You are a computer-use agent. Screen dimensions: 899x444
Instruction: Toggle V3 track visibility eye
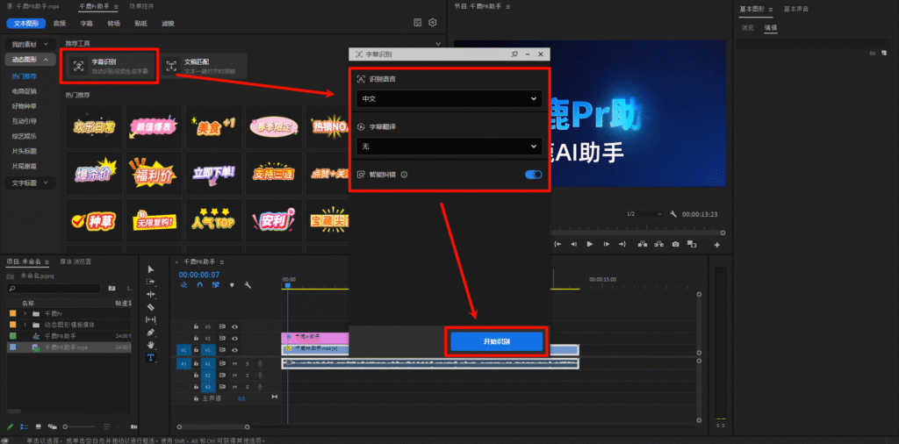click(x=234, y=326)
